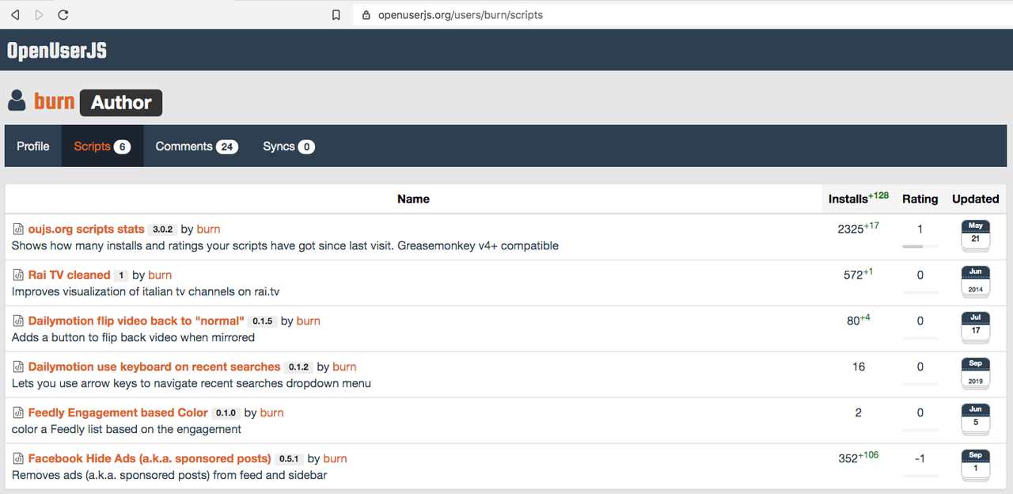The width and height of the screenshot is (1013, 494).
Task: Click the 3.0.2 version badge
Action: (162, 230)
